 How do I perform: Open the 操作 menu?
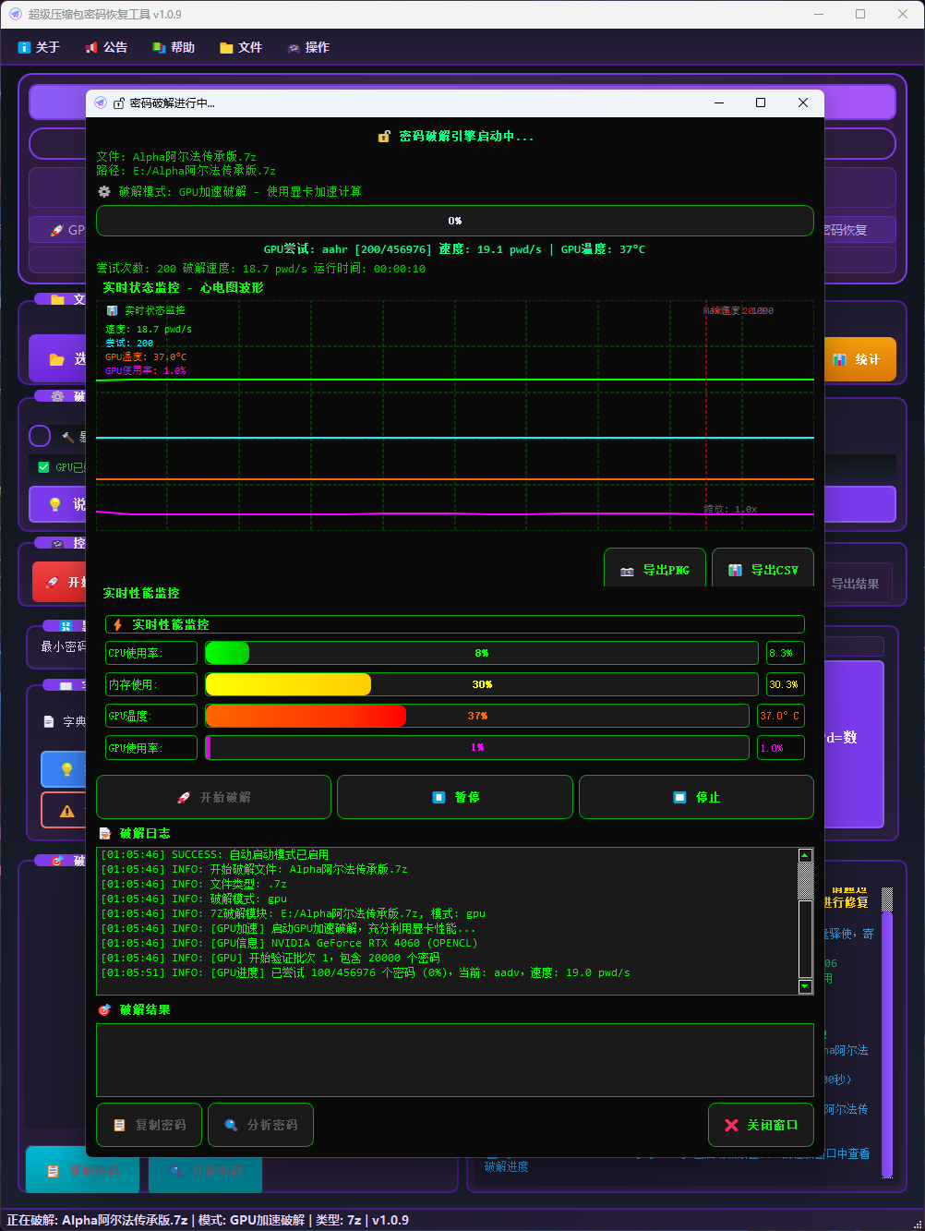coord(308,47)
